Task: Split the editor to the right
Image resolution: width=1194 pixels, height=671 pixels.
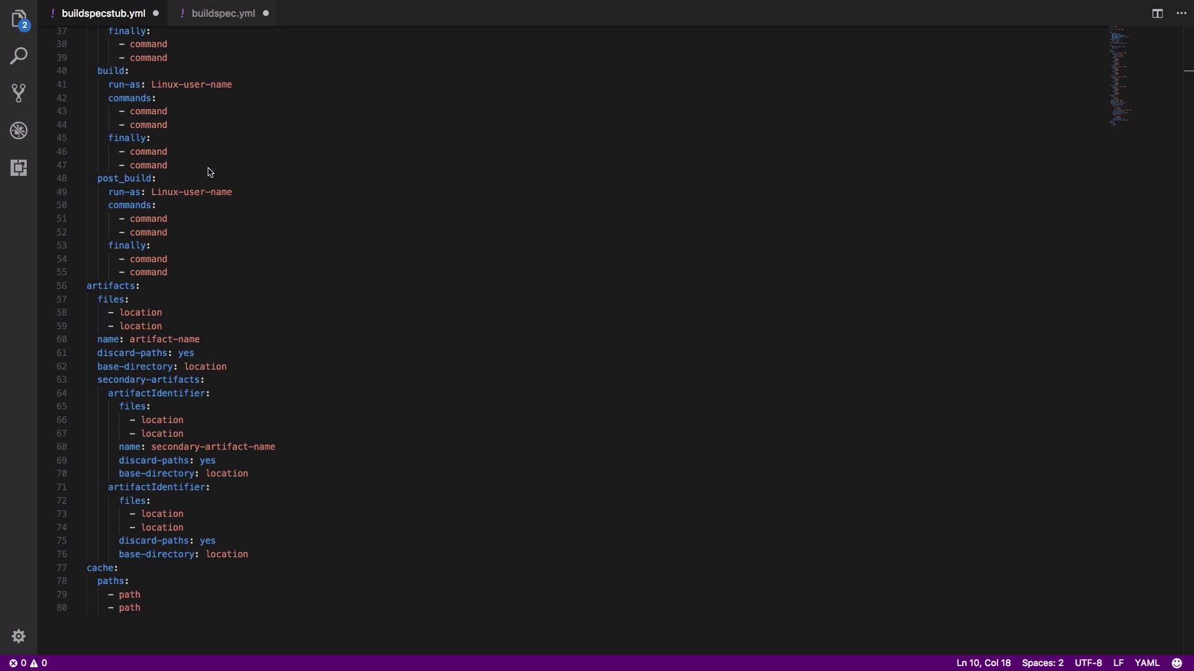Action: click(x=1157, y=13)
